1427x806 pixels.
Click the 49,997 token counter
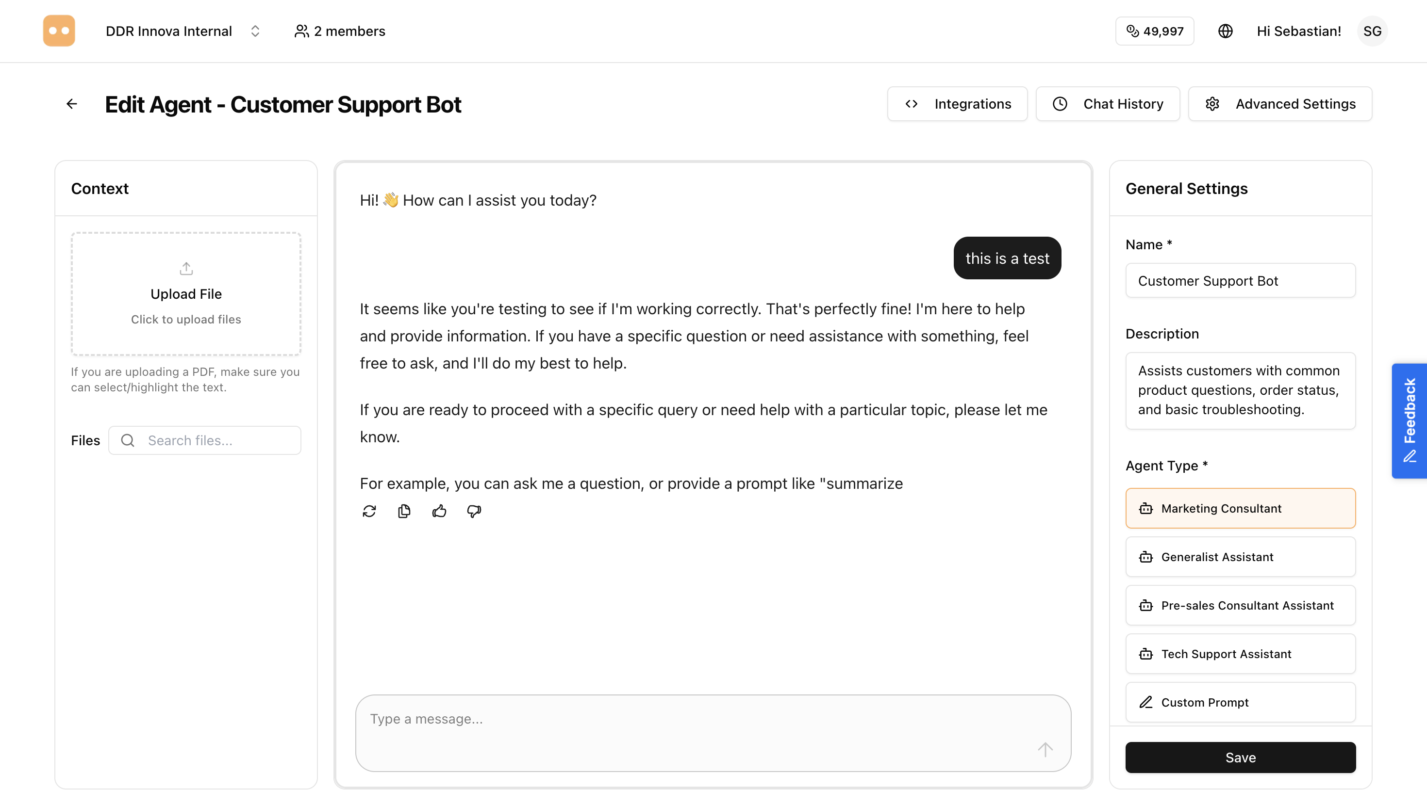point(1154,31)
